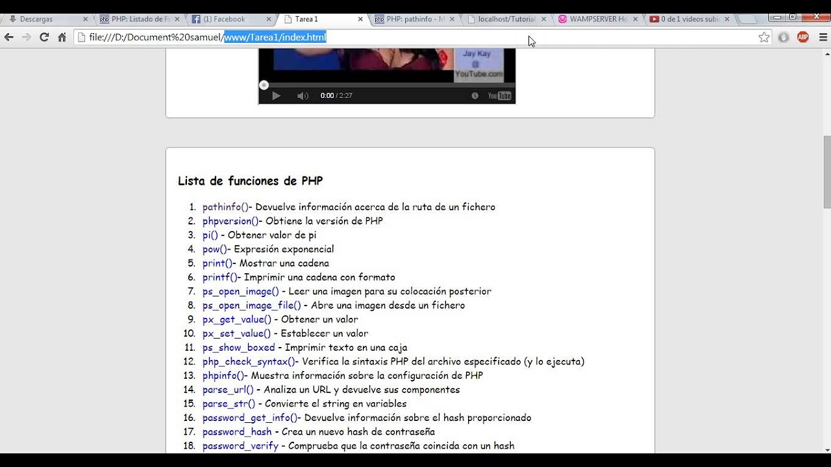Click the scrollbar up arrow

point(826,53)
